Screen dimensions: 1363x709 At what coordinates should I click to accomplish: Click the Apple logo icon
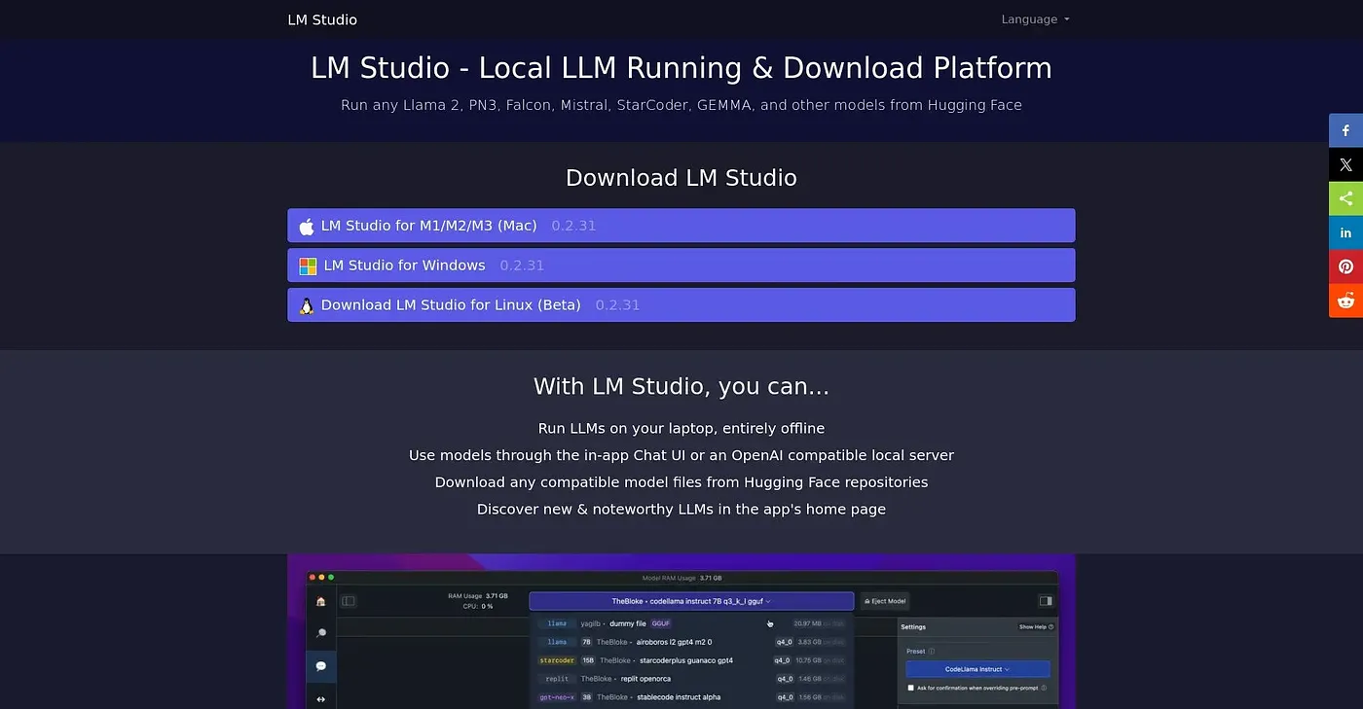[x=307, y=226]
